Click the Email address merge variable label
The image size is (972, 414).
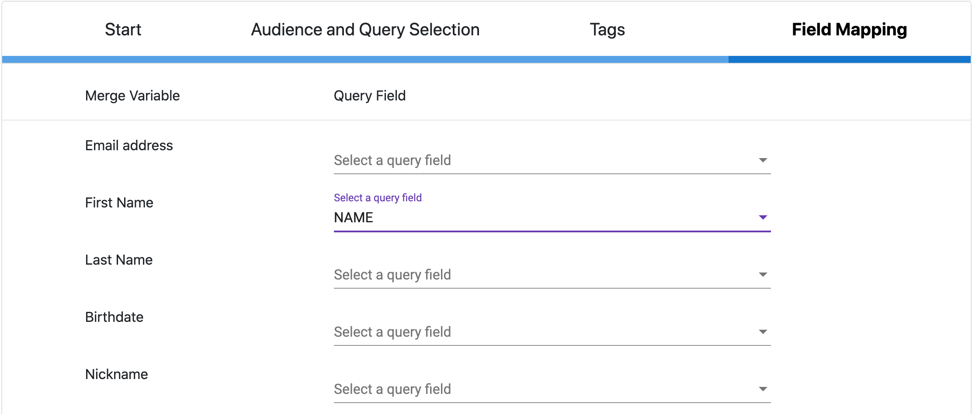(x=129, y=145)
